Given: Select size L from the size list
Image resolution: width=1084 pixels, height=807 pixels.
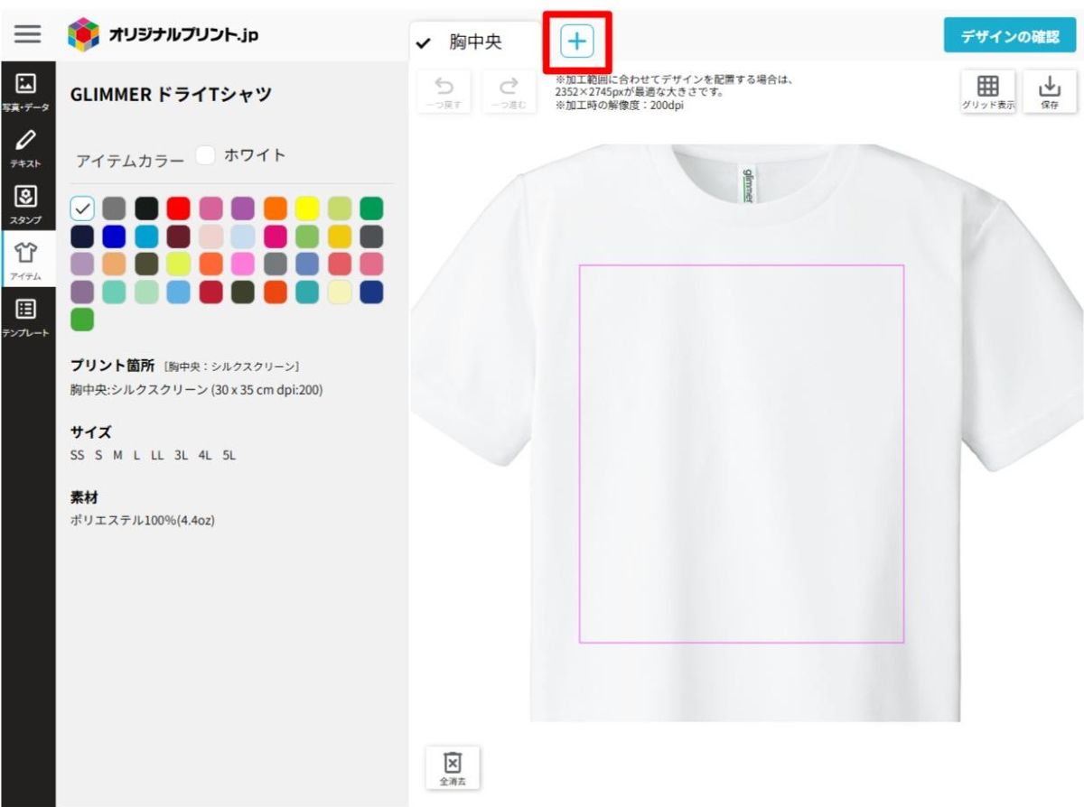Looking at the screenshot, I should 137,455.
